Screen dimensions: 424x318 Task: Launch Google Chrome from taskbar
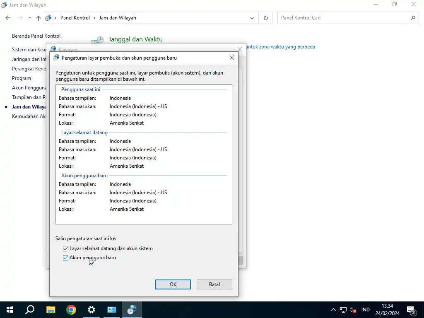[71, 310]
